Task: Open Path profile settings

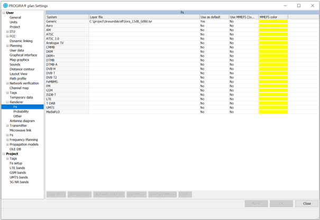Action: point(18,79)
